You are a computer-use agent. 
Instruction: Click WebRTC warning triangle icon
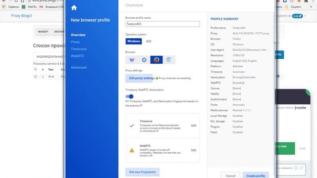click(132, 150)
